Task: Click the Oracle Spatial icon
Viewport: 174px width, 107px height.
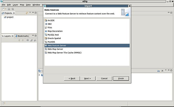Action: coord(46,38)
